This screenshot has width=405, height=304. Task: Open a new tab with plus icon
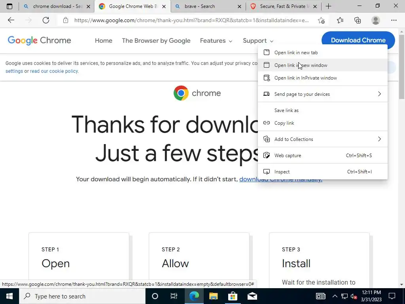tap(328, 6)
